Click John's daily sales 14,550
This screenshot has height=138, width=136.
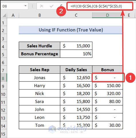coord(76,109)
